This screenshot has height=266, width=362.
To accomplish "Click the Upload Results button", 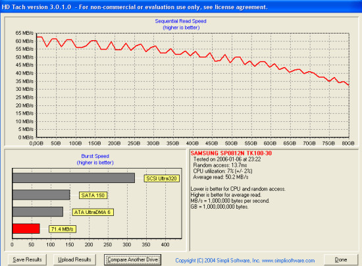I will [74, 260].
